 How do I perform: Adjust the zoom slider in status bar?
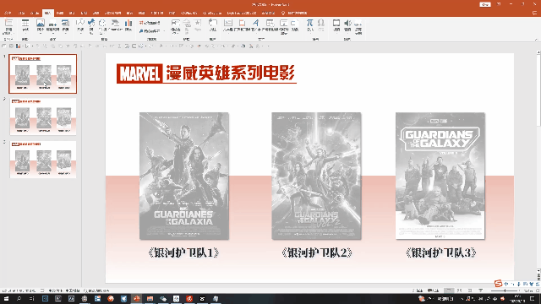(505, 290)
